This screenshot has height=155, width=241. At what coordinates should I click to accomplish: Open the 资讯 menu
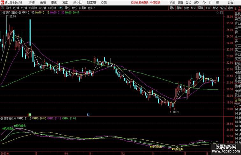[x=54, y=3]
